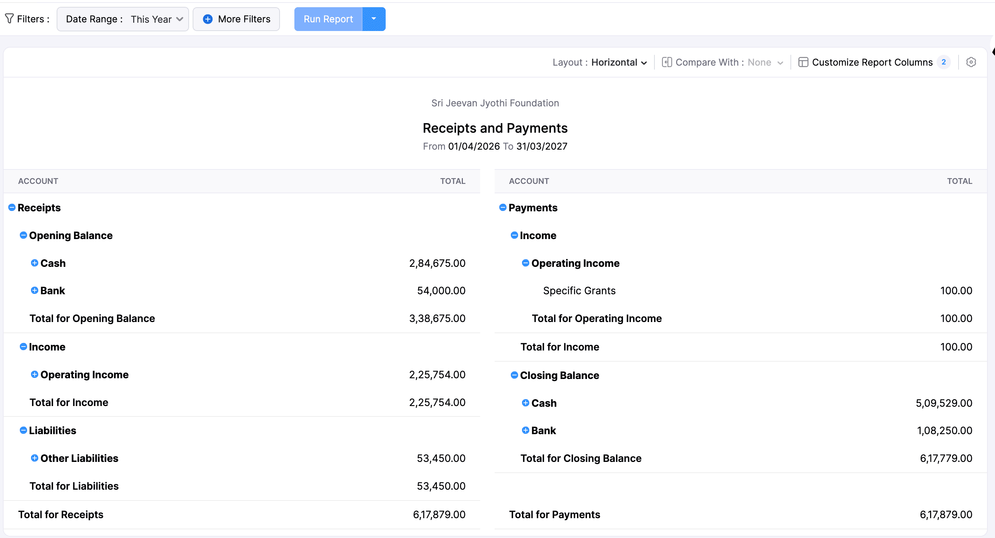Collapse Income under Payments
The image size is (995, 538).
pos(514,235)
